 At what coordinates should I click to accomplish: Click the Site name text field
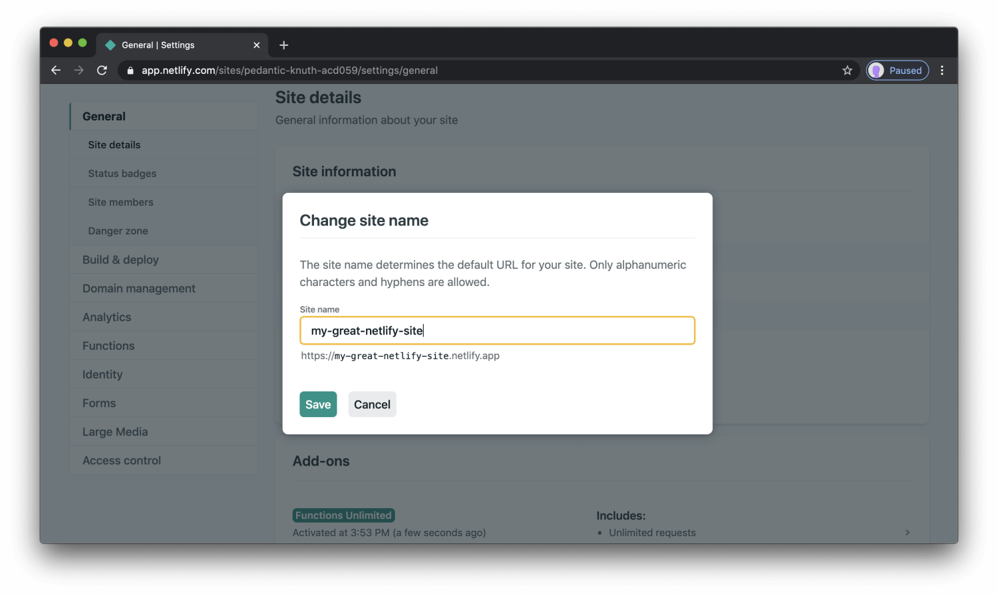pyautogui.click(x=497, y=331)
